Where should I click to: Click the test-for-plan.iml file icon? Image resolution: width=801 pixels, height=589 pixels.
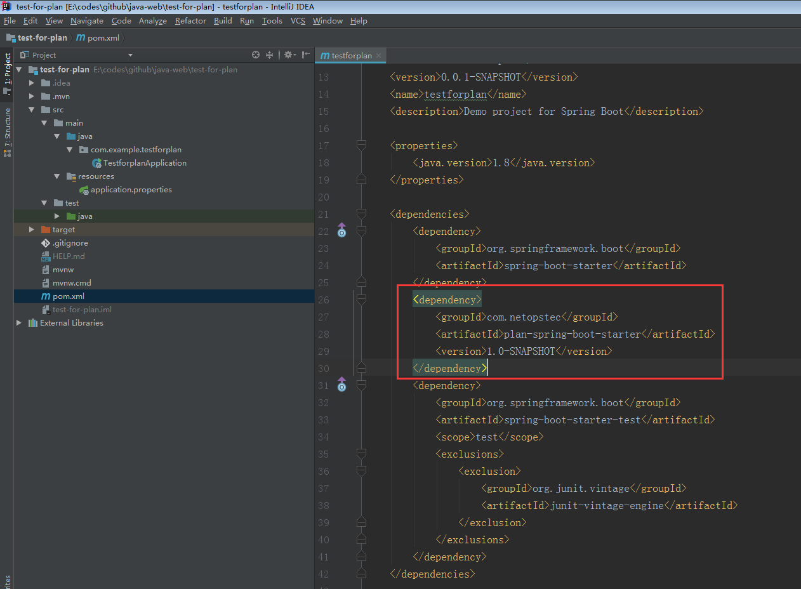click(46, 310)
